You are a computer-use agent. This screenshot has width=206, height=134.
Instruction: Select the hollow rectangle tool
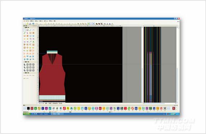coord(27,30)
